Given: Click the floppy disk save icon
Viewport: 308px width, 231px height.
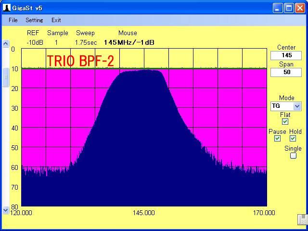Looking at the screenshot, I should point(303,219).
